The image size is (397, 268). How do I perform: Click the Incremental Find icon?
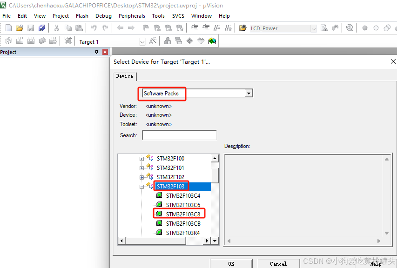coord(335,28)
